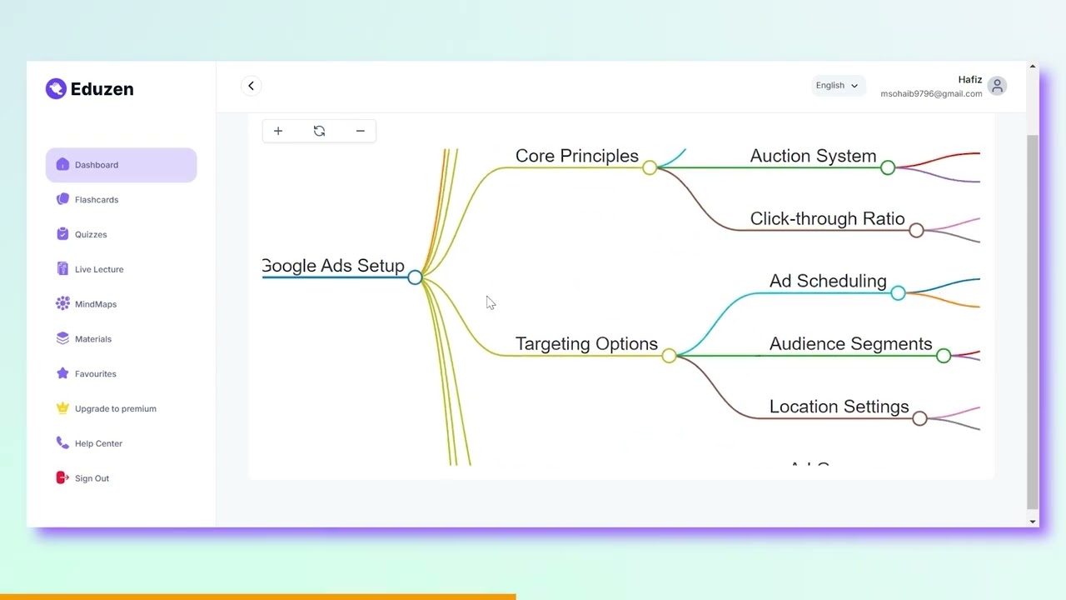Click the Upgrade to premium crown icon

pyautogui.click(x=62, y=408)
